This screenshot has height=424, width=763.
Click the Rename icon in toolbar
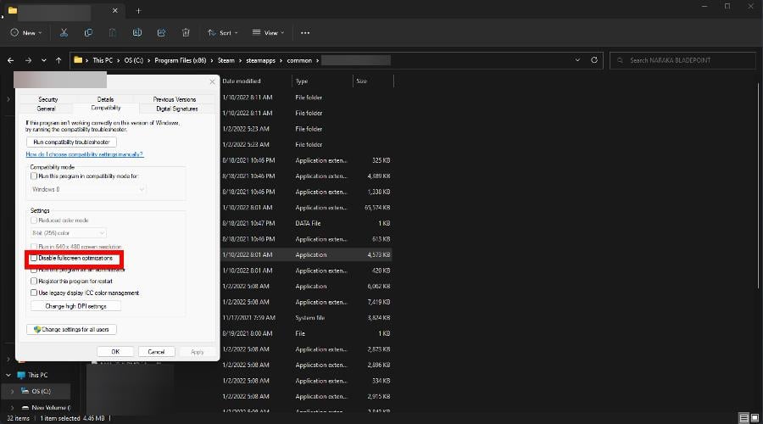[137, 32]
